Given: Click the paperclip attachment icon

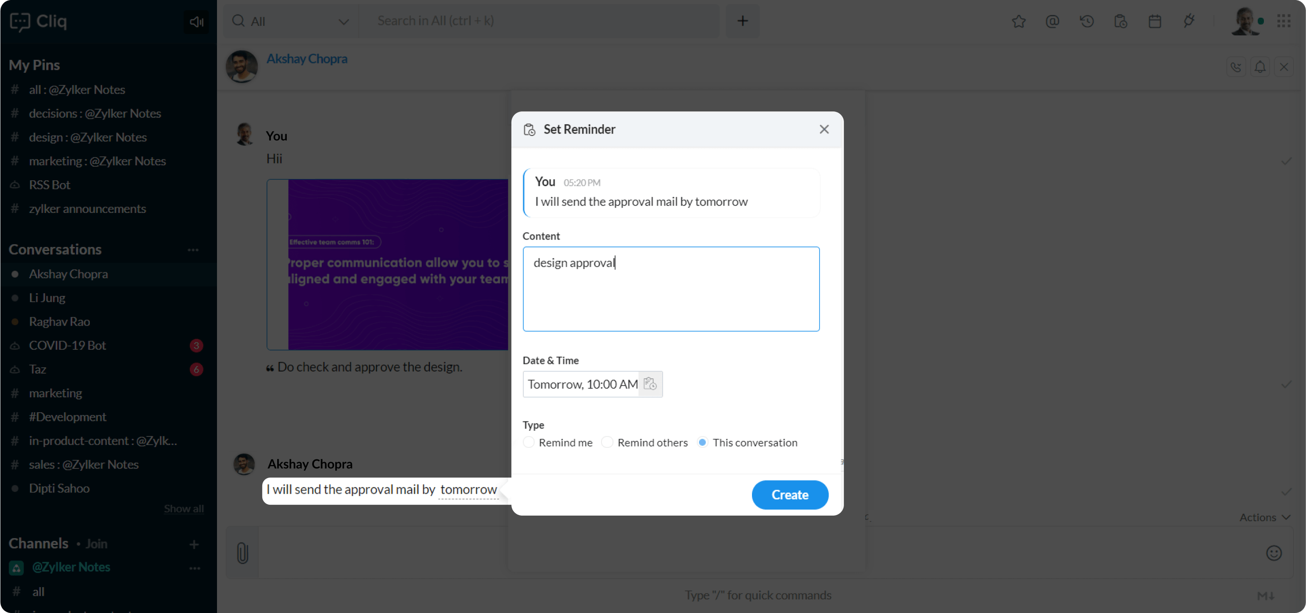Looking at the screenshot, I should coord(242,553).
